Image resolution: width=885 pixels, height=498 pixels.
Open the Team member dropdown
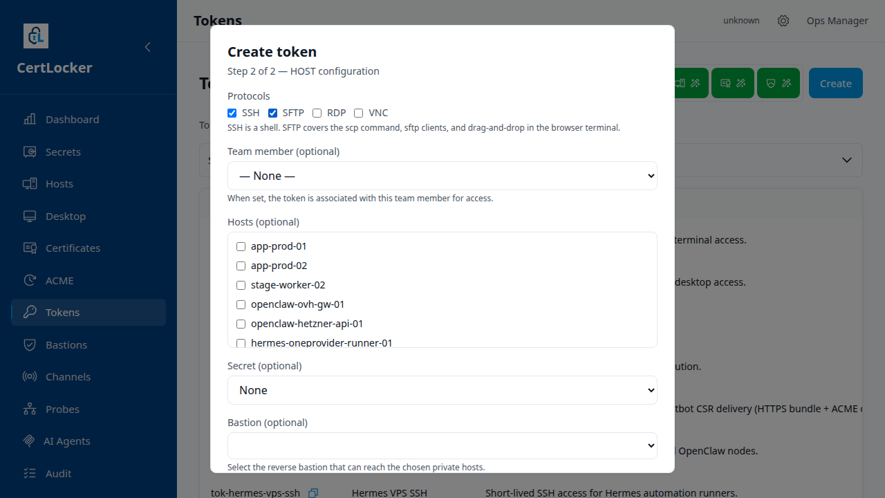click(x=442, y=176)
